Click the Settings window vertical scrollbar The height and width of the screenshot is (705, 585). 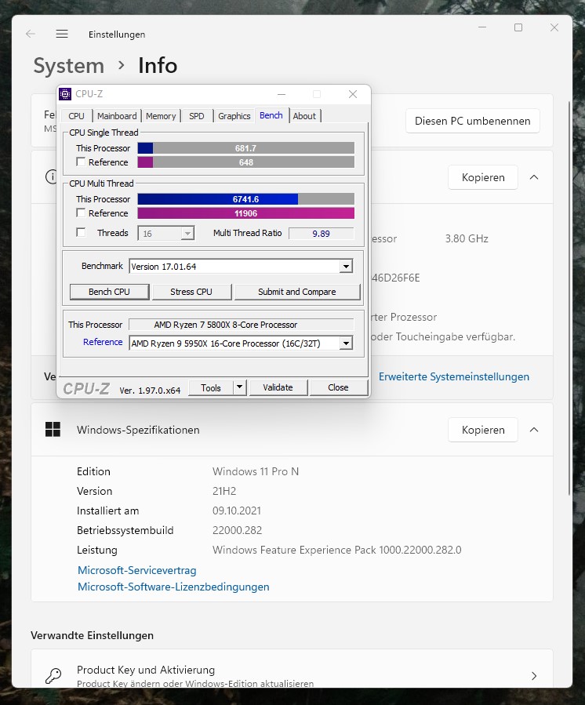[570, 299]
